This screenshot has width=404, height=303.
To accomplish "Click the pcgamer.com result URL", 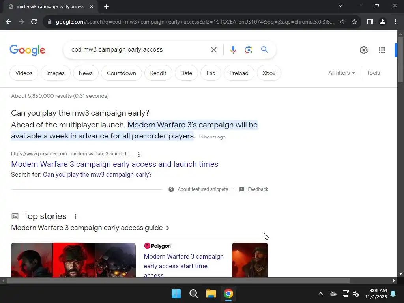I will (x=71, y=154).
